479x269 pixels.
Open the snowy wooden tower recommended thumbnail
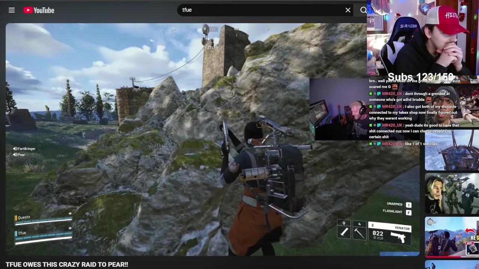coord(452,150)
